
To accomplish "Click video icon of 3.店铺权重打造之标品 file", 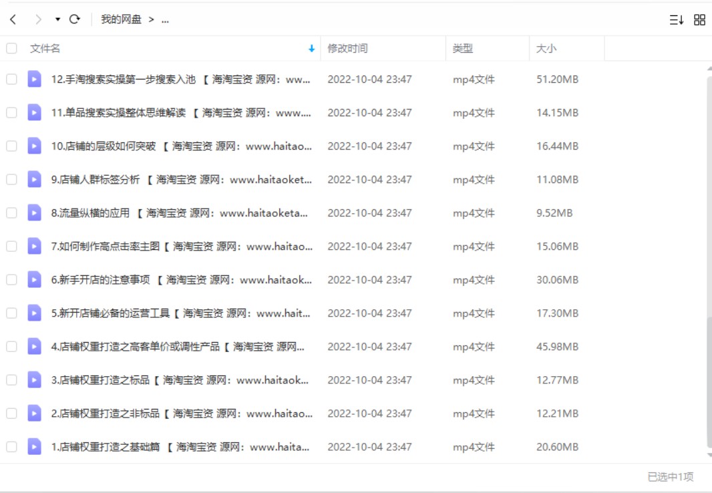I will (x=35, y=380).
